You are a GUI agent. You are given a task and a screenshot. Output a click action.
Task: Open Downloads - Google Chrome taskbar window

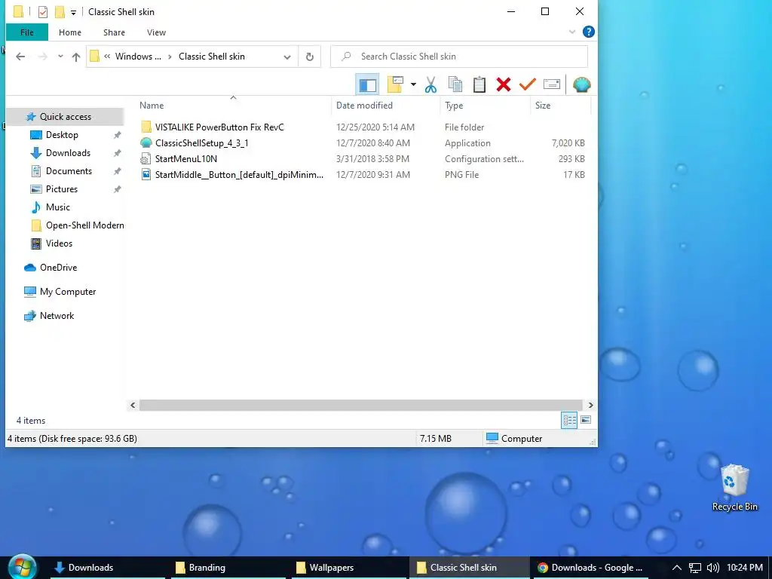tap(590, 568)
